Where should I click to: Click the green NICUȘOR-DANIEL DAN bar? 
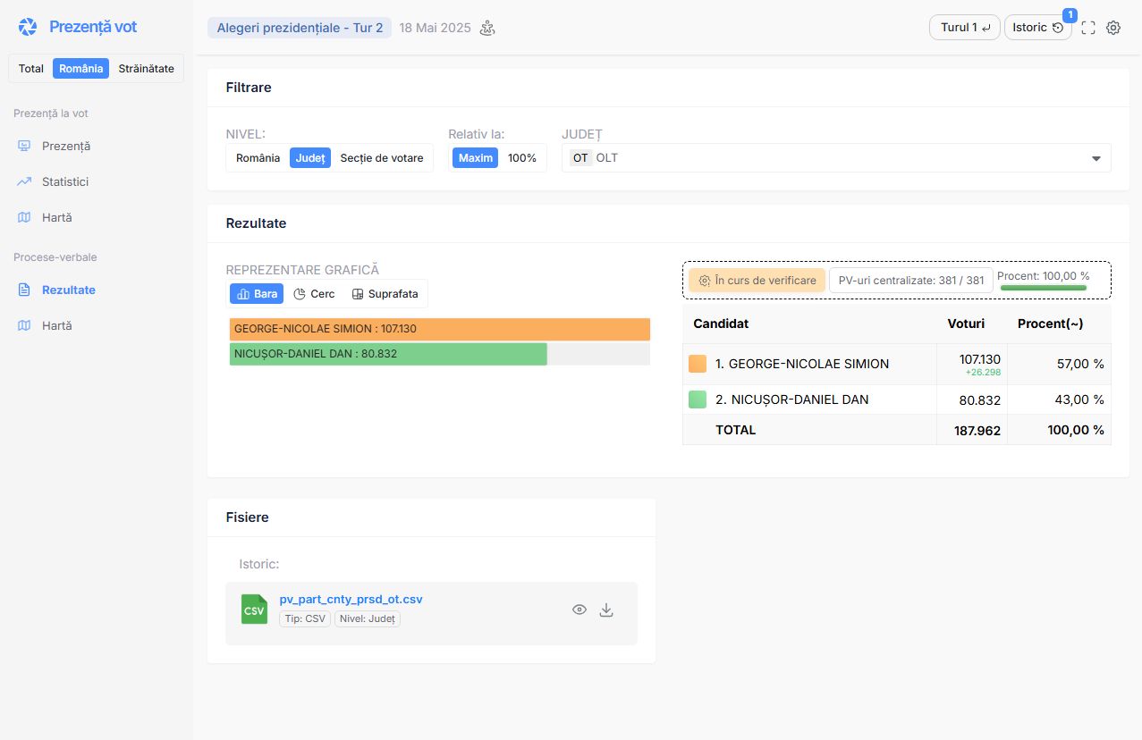388,354
